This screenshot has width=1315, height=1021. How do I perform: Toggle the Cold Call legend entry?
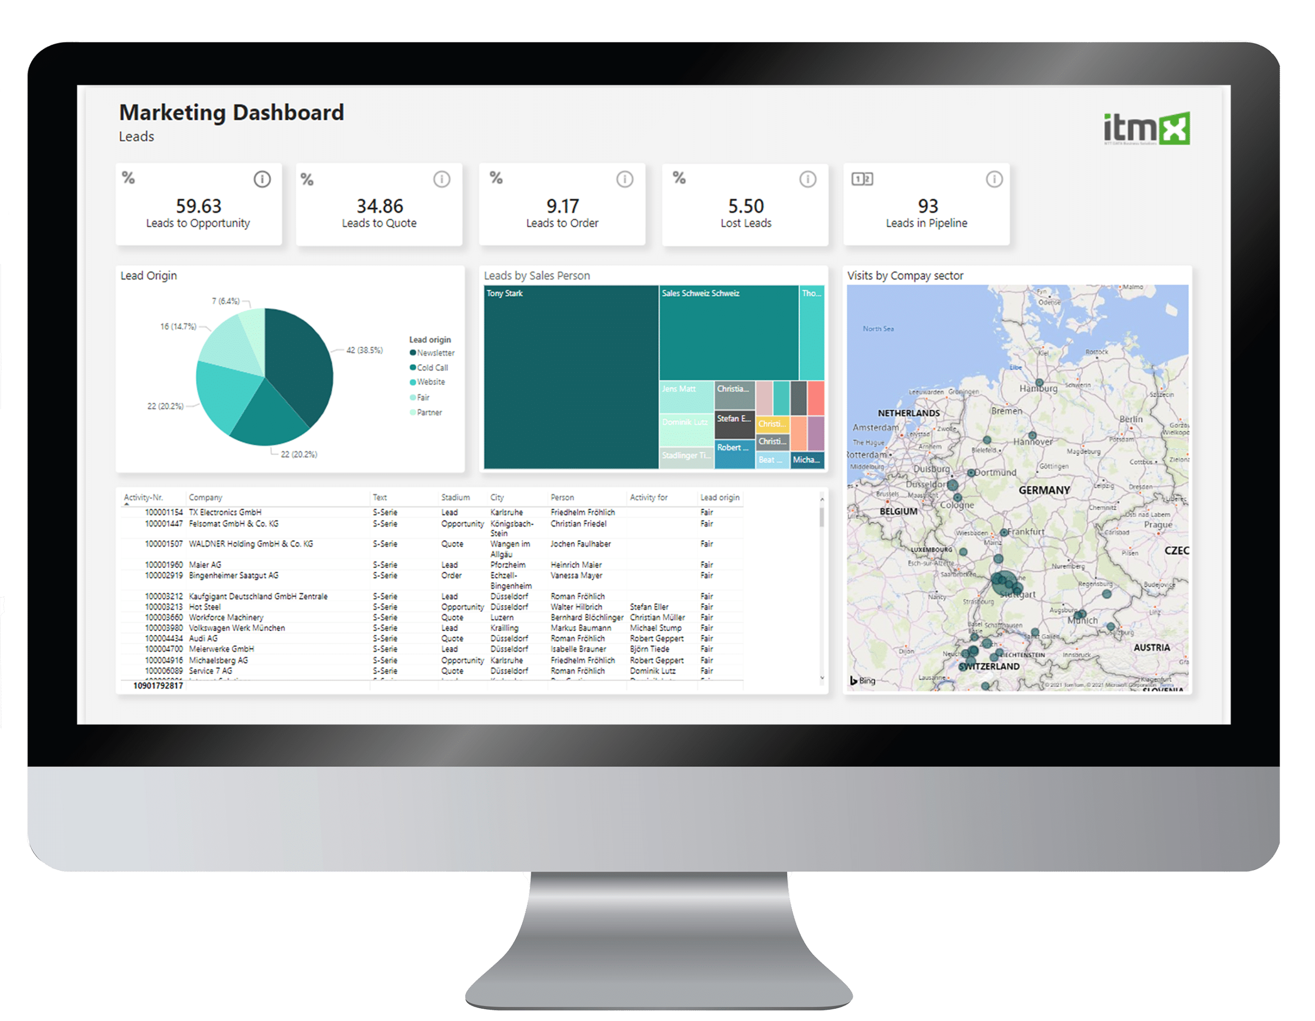click(x=431, y=367)
